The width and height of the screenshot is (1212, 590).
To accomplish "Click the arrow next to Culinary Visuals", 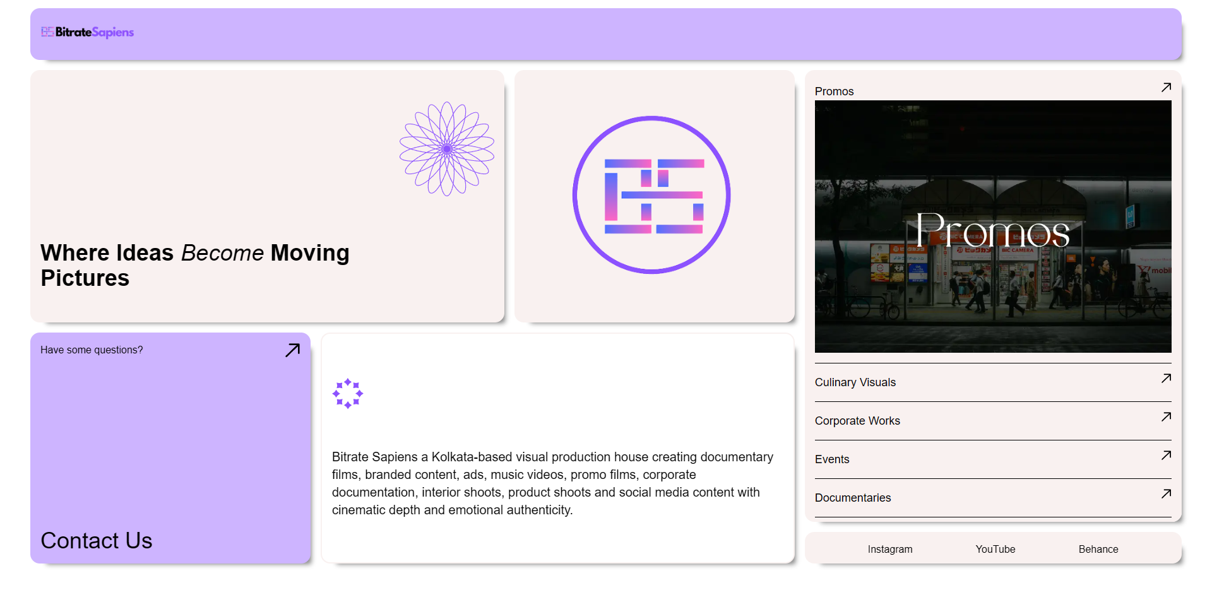I will click(1166, 379).
